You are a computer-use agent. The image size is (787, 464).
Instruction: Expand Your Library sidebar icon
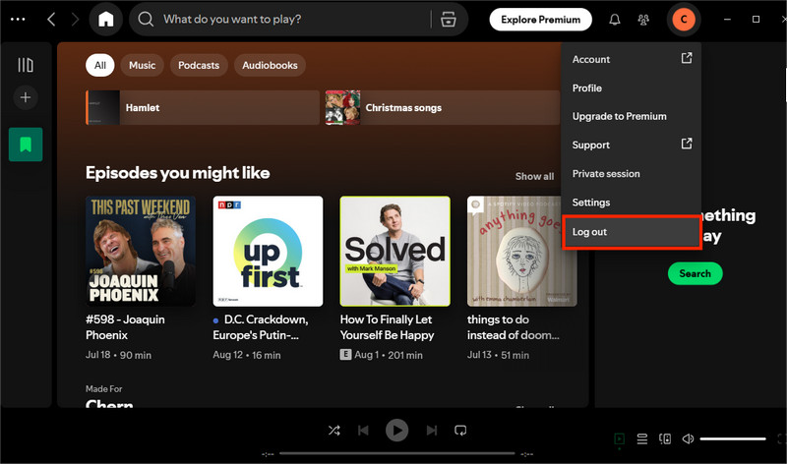tap(26, 65)
